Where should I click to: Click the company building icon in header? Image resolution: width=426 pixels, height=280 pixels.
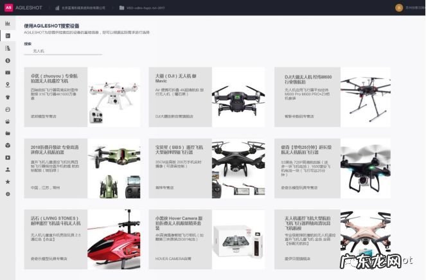pyautogui.click(x=57, y=8)
